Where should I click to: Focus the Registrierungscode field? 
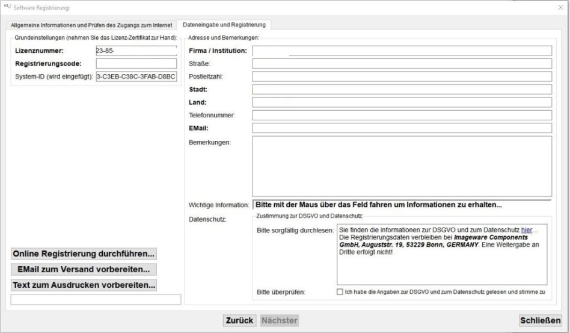[136, 64]
